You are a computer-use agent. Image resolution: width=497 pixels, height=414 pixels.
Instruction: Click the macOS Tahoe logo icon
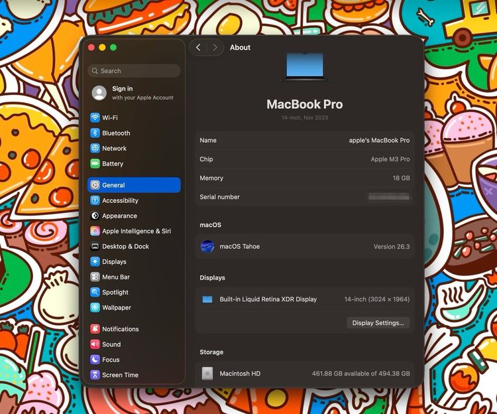pyautogui.click(x=207, y=247)
